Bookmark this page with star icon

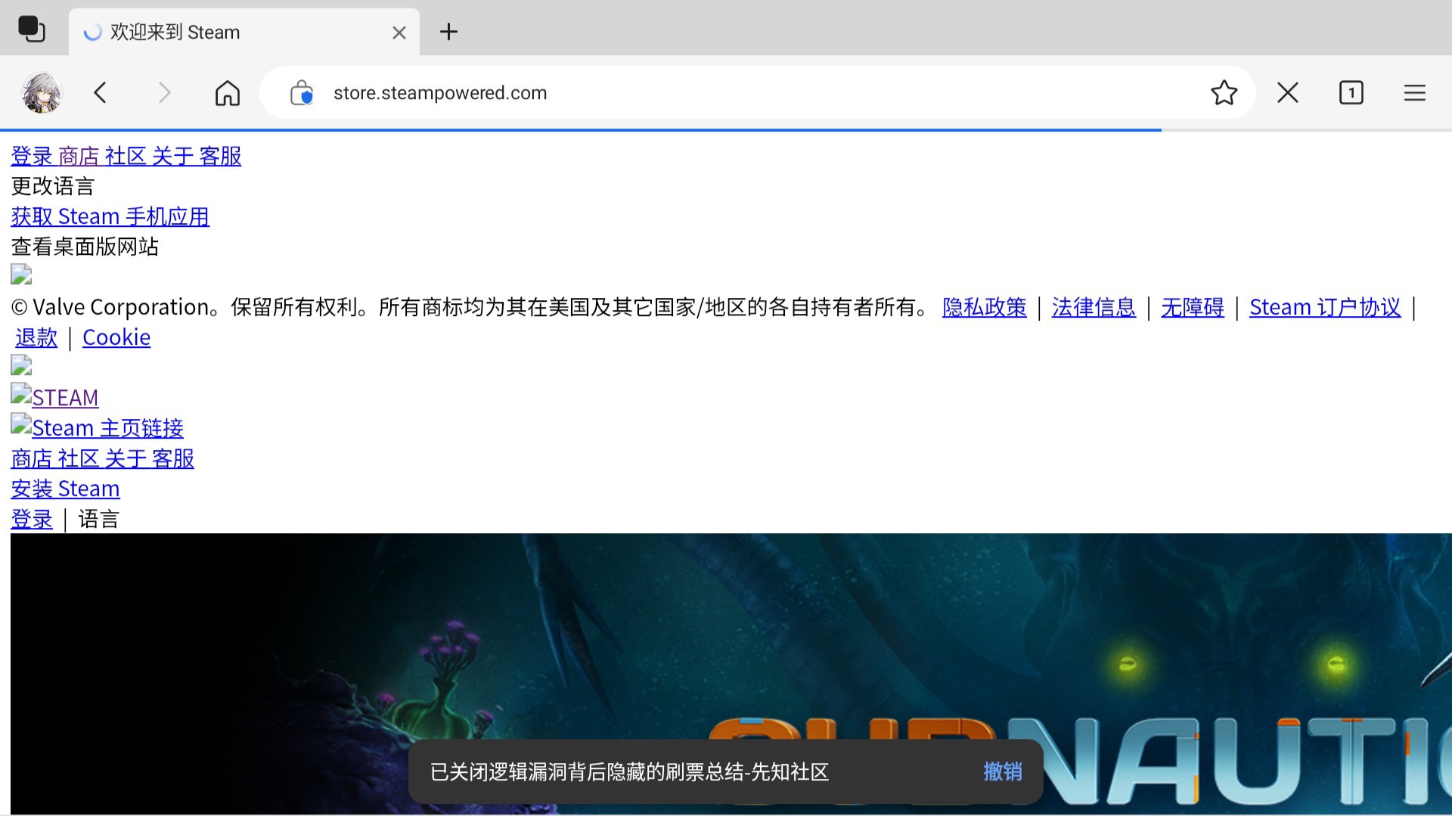click(x=1224, y=93)
